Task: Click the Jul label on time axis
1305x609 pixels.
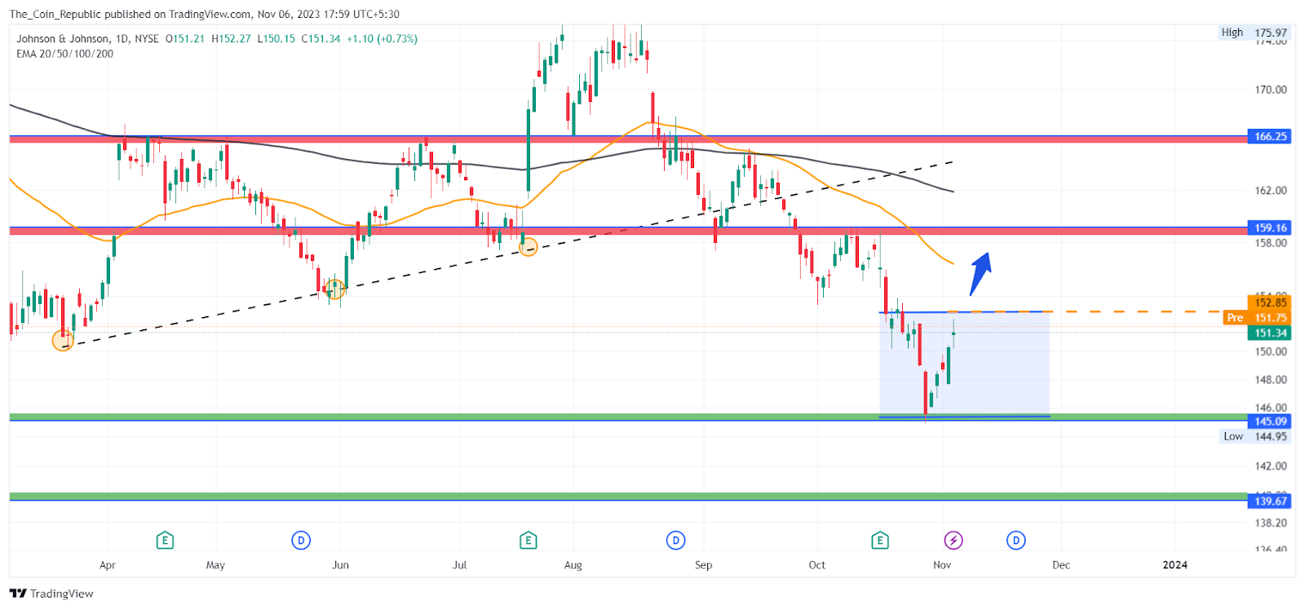Action: (x=460, y=565)
